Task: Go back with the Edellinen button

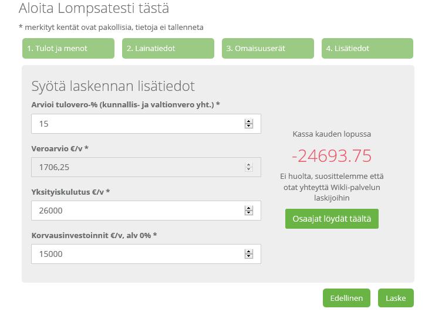Action: click(x=346, y=298)
